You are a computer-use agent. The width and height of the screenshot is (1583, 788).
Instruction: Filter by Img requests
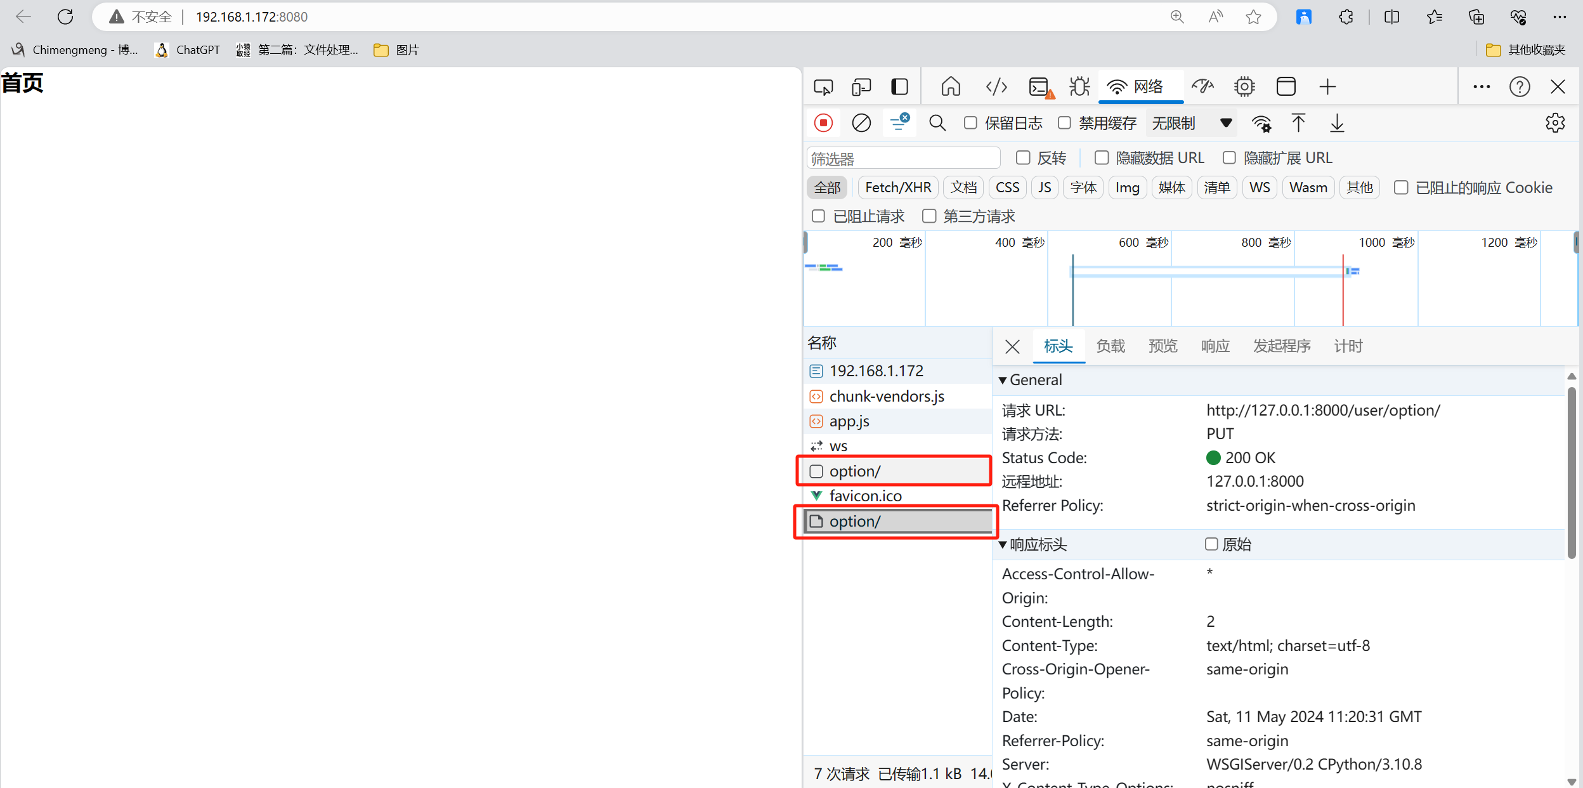point(1127,187)
